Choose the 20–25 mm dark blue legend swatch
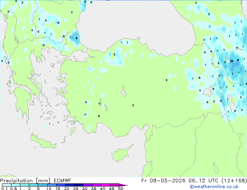Screen dimensions: 247x190 click(69, 185)
